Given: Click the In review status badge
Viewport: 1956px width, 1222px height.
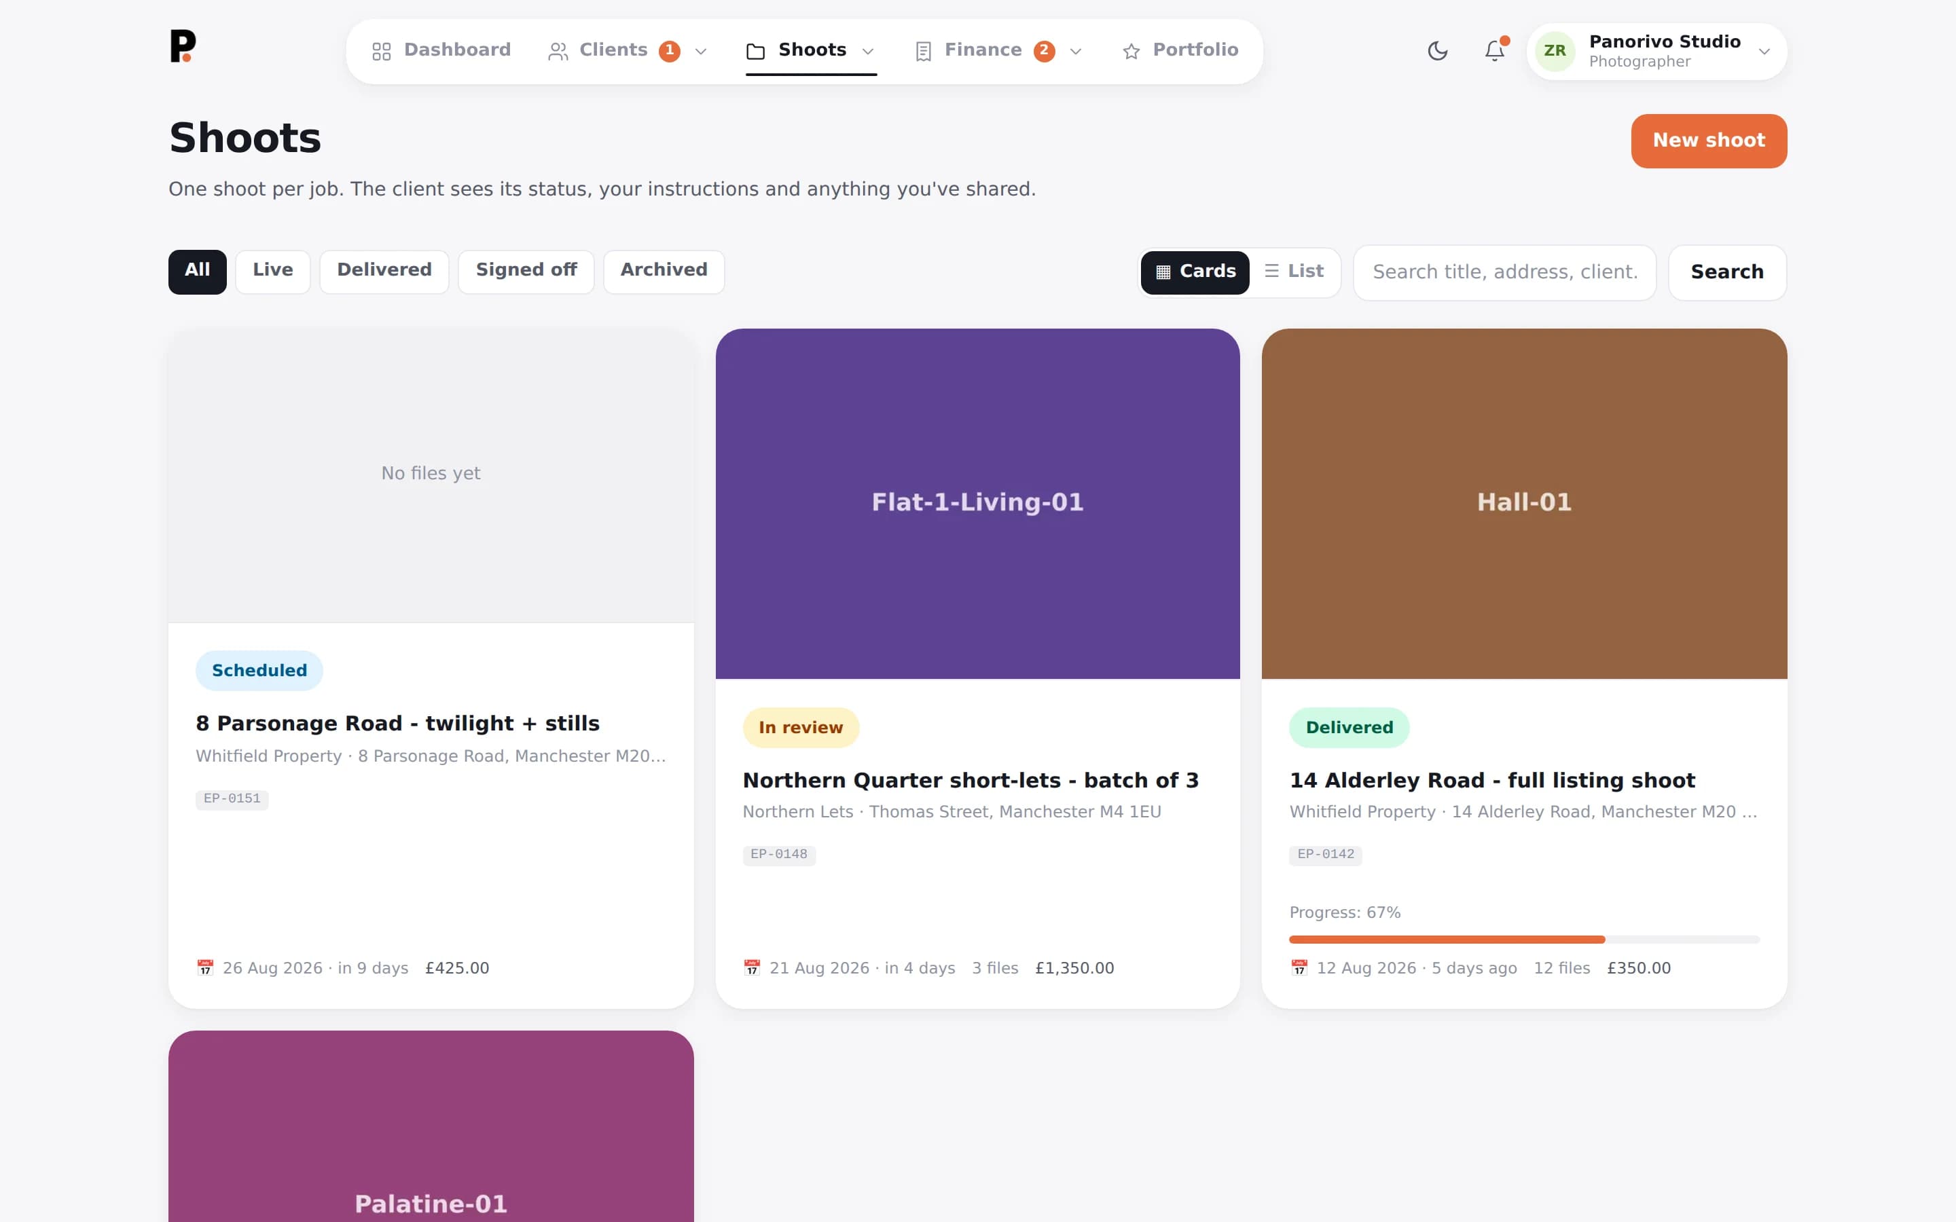Looking at the screenshot, I should coord(800,727).
